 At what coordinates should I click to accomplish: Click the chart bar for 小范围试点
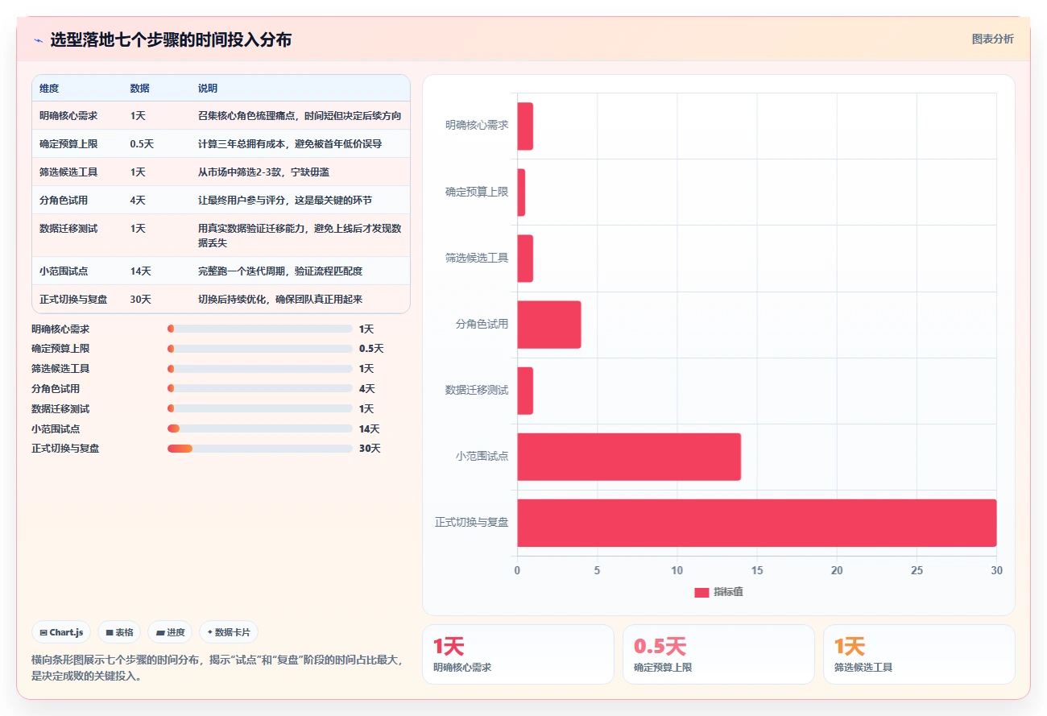pyautogui.click(x=629, y=457)
